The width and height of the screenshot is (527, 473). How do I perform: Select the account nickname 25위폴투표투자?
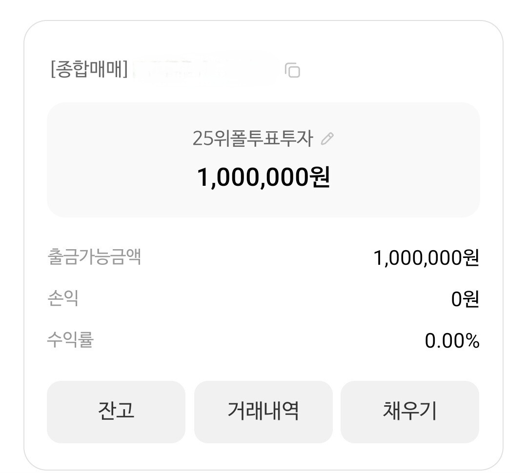tap(253, 138)
